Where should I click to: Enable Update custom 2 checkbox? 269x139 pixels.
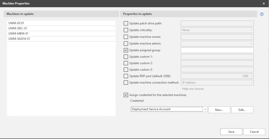[126, 63]
